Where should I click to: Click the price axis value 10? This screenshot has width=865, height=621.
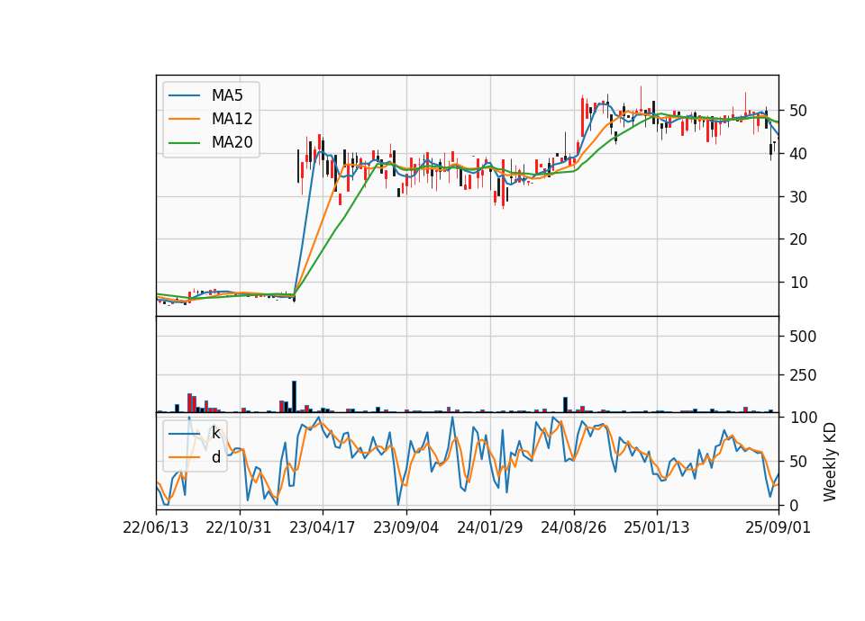798,282
